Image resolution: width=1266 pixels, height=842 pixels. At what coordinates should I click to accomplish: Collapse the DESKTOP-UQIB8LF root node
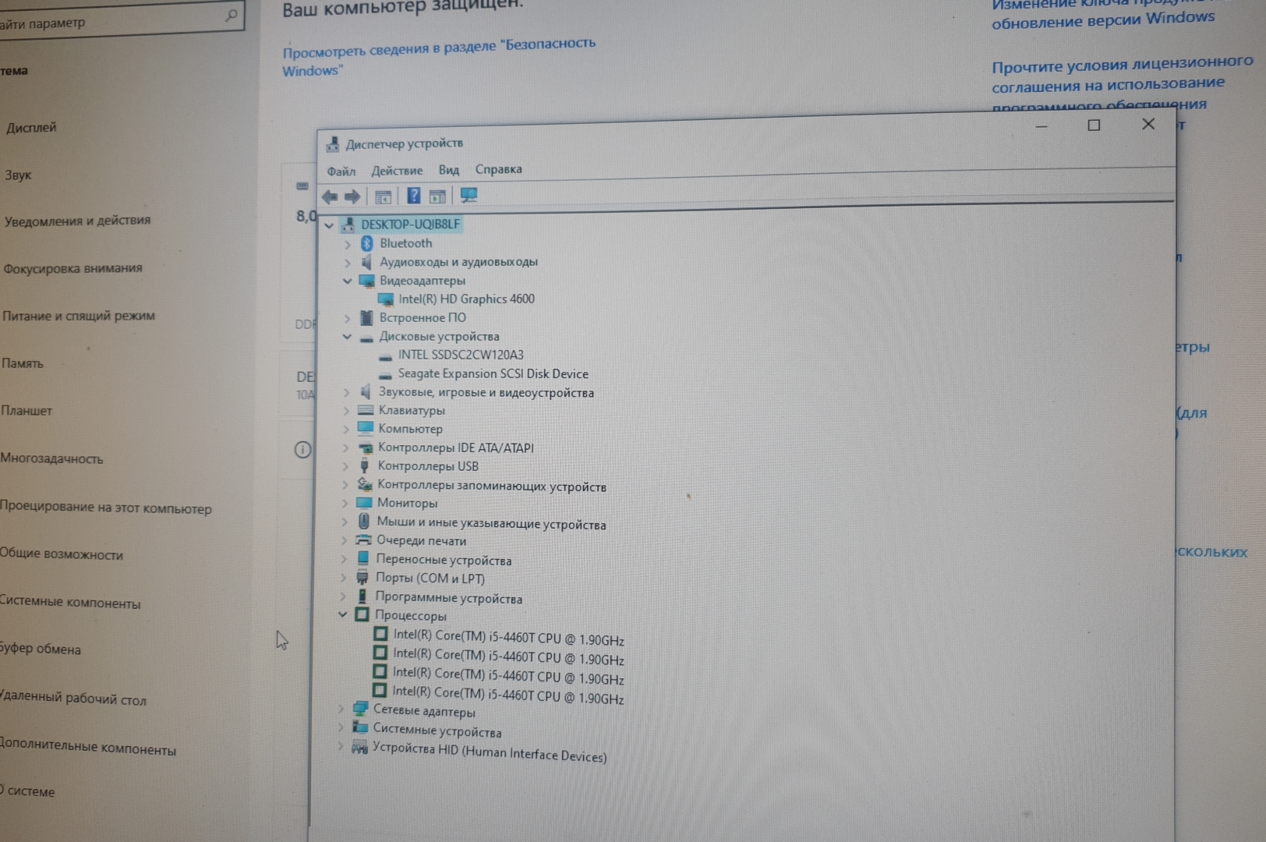point(329,225)
